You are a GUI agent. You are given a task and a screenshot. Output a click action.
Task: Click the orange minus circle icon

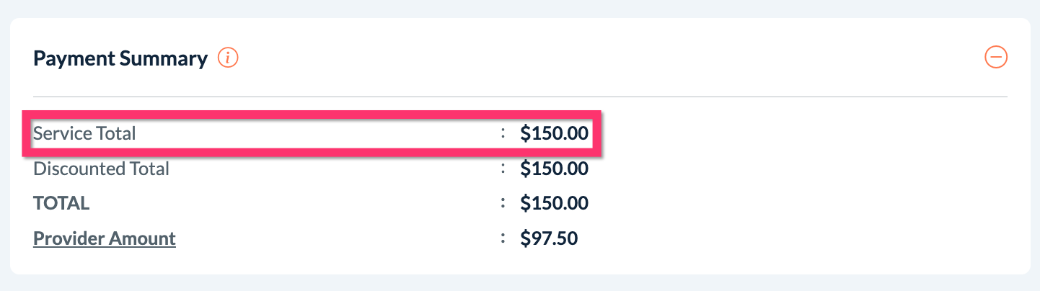tap(996, 58)
